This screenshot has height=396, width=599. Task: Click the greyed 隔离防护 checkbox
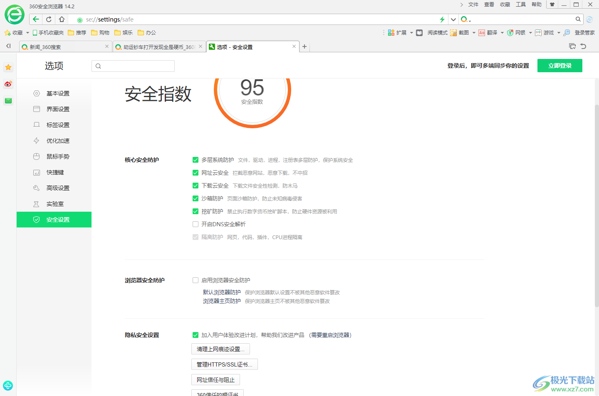[x=196, y=237]
